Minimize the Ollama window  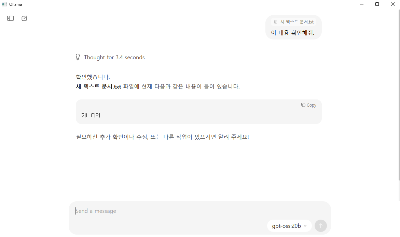[362, 4]
